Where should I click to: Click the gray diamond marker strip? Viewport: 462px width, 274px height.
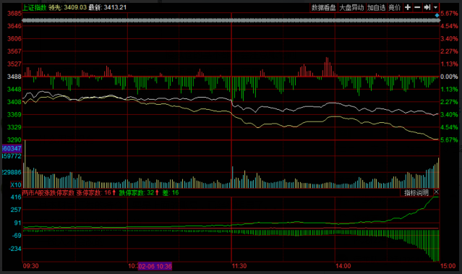231,20
